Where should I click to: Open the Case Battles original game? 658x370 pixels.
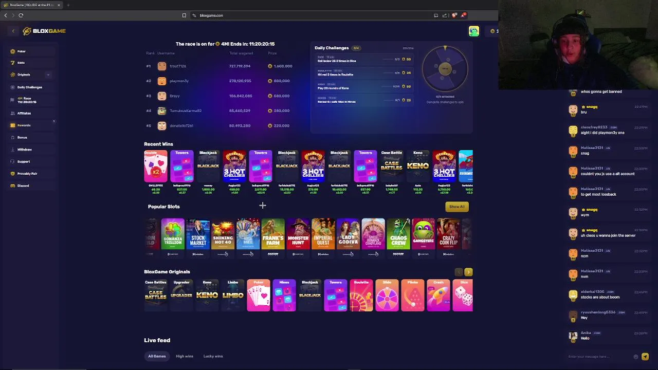pos(156,295)
